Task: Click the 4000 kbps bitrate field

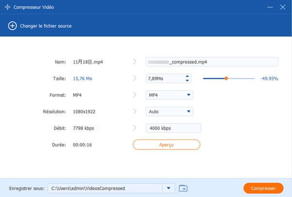Action: pos(173,128)
